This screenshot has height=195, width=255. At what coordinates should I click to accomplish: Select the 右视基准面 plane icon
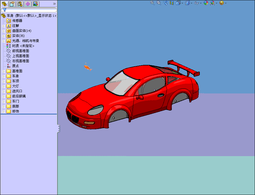tap(9, 61)
